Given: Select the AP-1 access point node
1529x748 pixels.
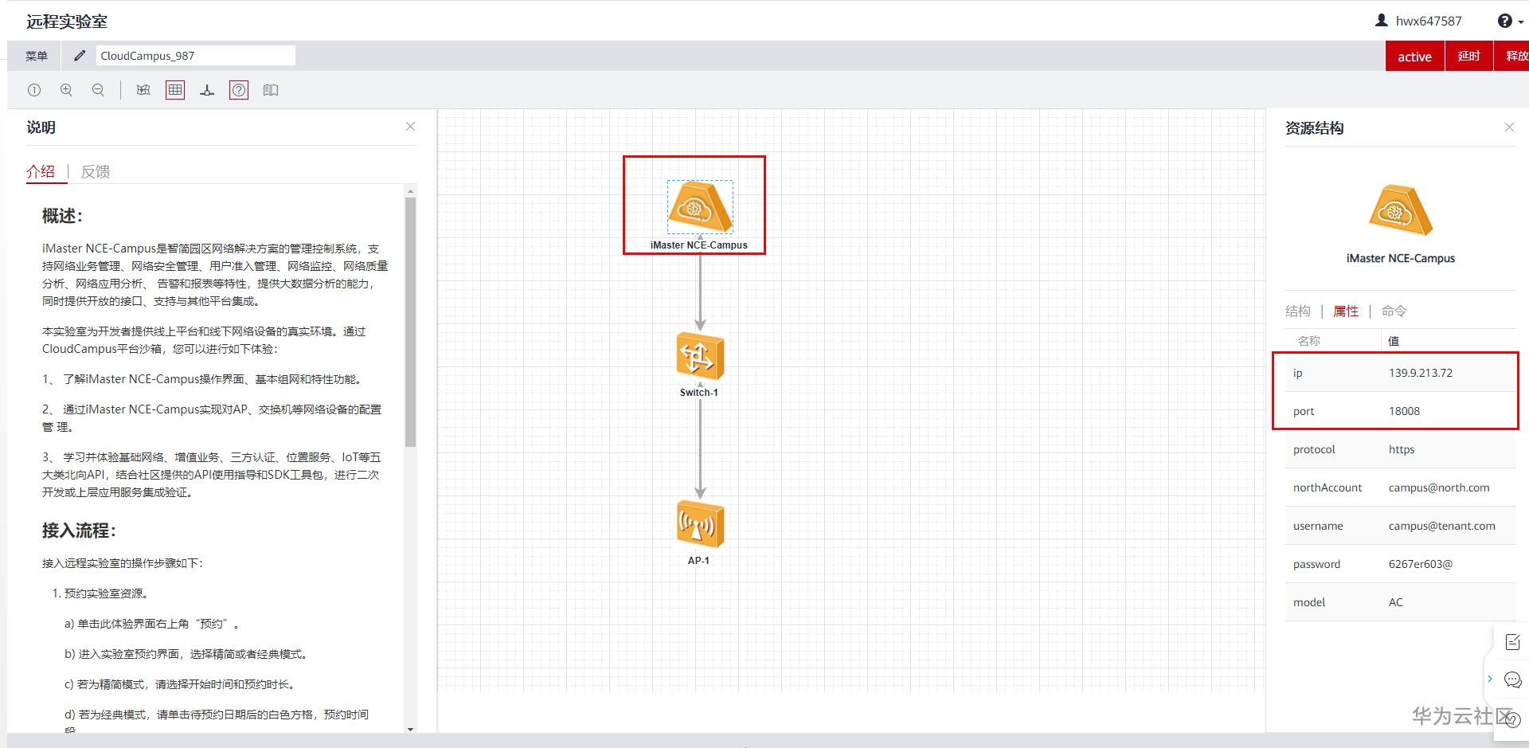Looking at the screenshot, I should [700, 524].
